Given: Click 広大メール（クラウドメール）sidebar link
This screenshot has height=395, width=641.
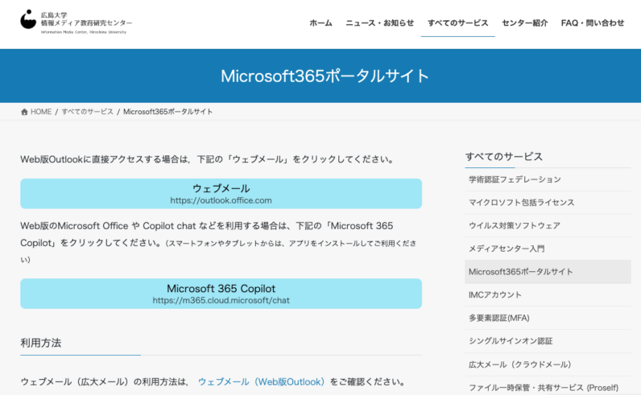Looking at the screenshot, I should [x=519, y=364].
